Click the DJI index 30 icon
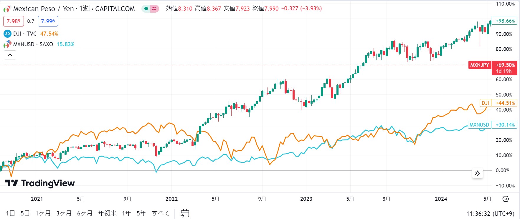The image size is (520, 219). (7, 34)
